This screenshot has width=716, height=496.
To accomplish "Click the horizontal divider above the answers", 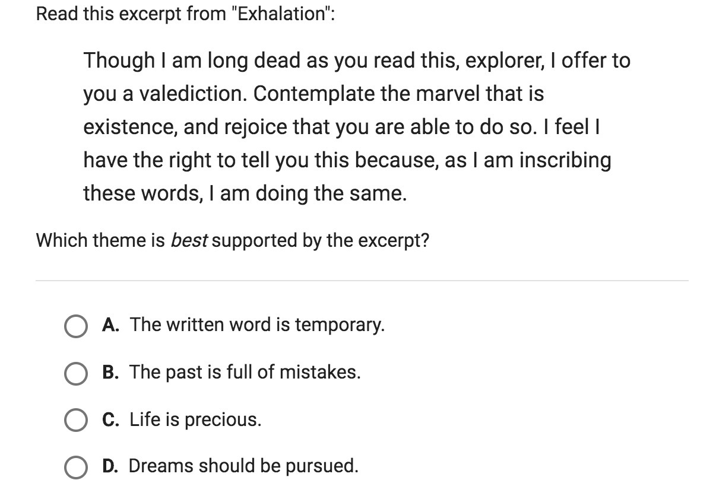I will 362,280.
